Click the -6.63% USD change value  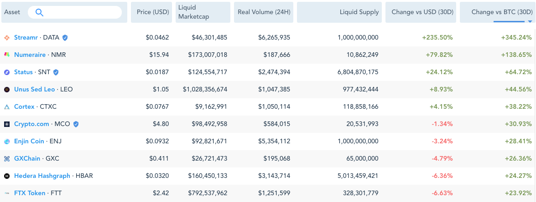(x=442, y=193)
